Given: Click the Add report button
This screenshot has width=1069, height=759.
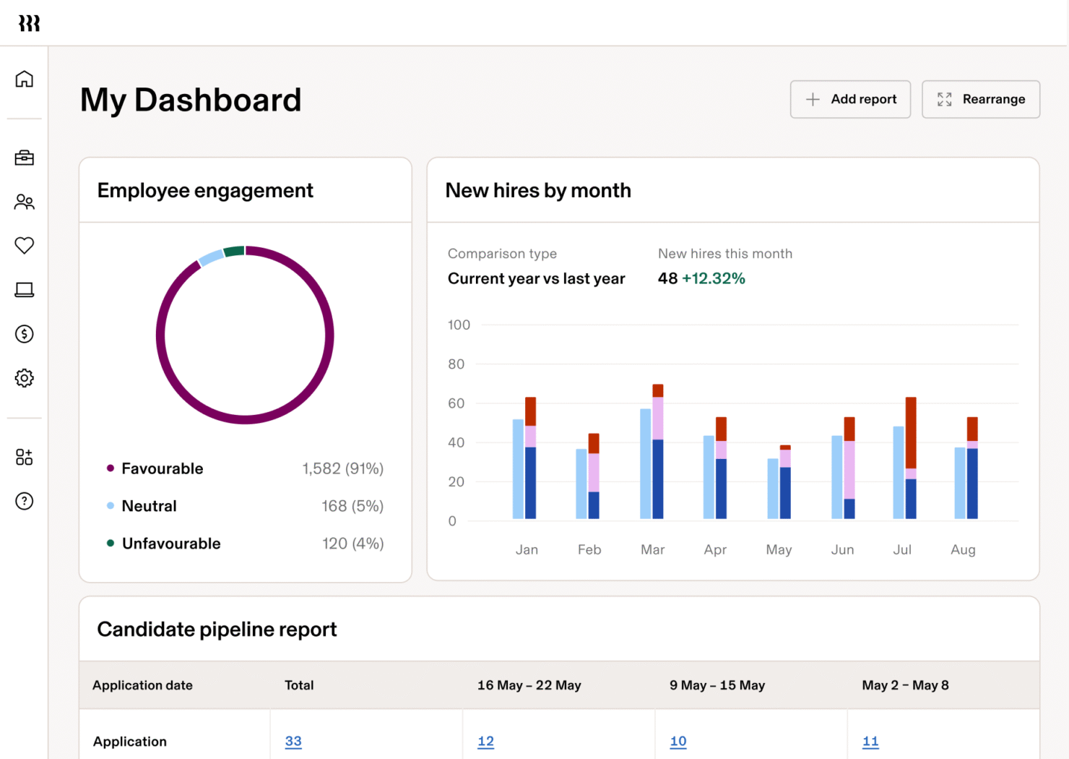Looking at the screenshot, I should (850, 99).
